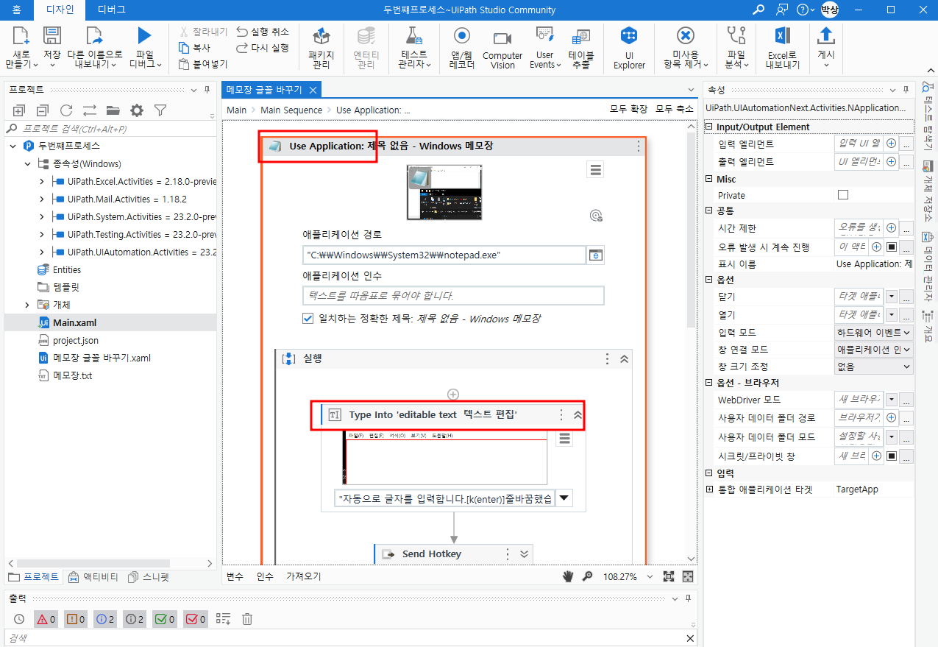Expand UiPath.Mail.Activities dependency node
The image size is (938, 647).
(42, 199)
